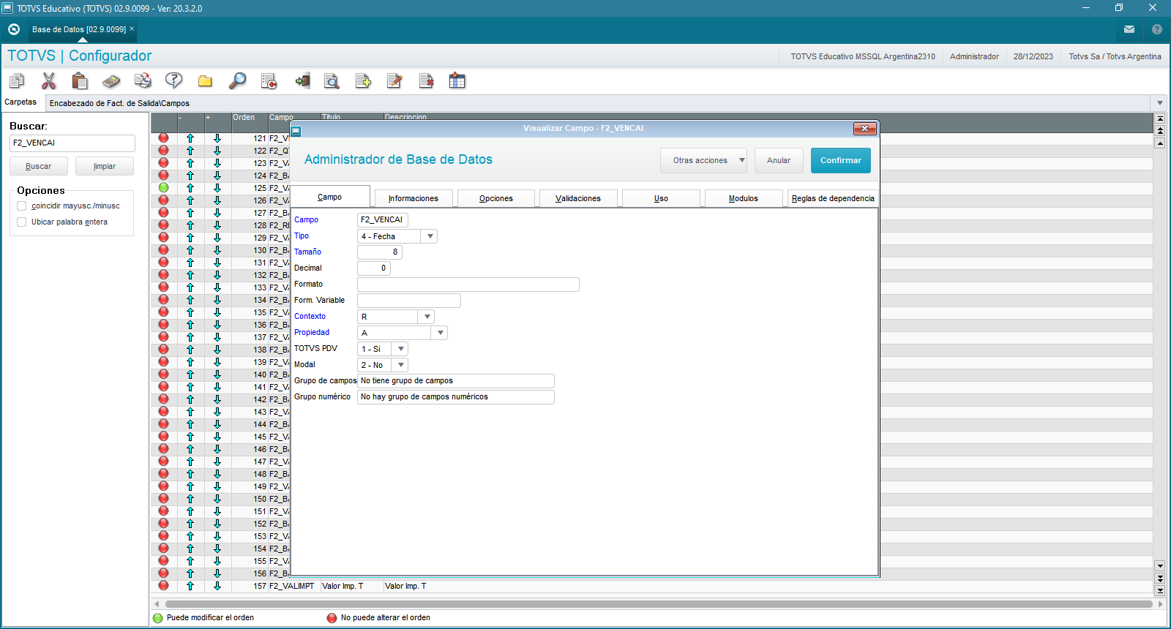Expand the Tipo '4 - Fecha' dropdown
1171x629 pixels.
pyautogui.click(x=430, y=236)
